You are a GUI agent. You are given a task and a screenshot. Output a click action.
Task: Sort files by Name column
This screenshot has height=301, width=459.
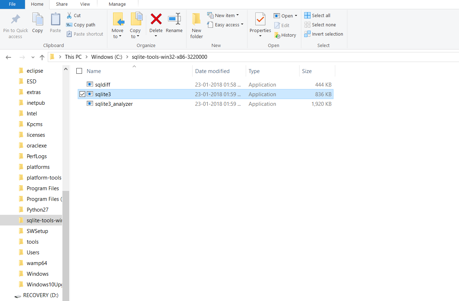94,71
